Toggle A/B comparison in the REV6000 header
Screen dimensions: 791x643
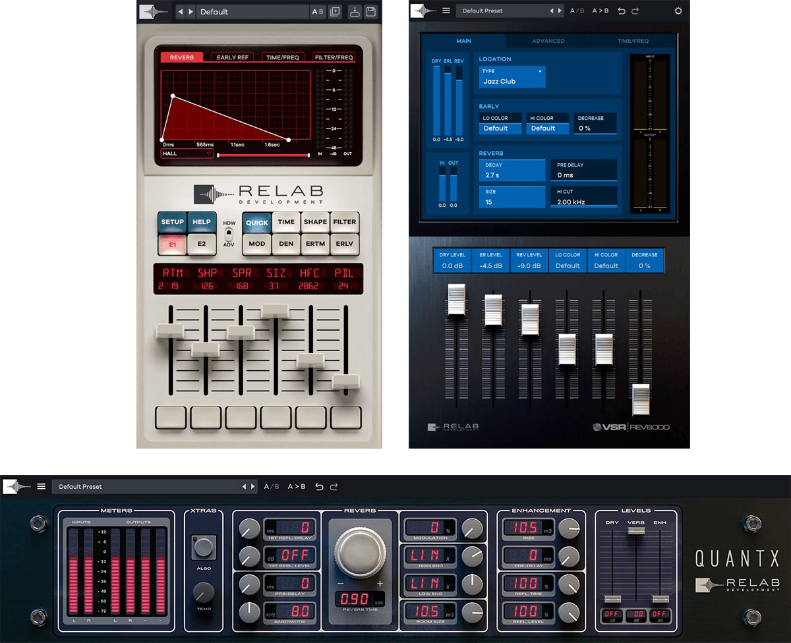(x=577, y=11)
